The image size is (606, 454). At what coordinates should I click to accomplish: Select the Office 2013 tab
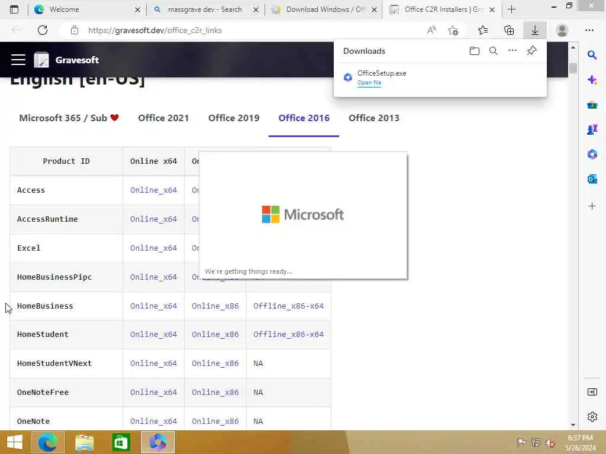click(x=374, y=118)
